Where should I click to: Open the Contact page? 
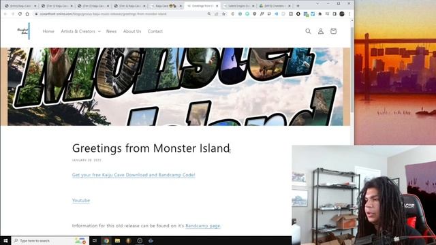(155, 31)
